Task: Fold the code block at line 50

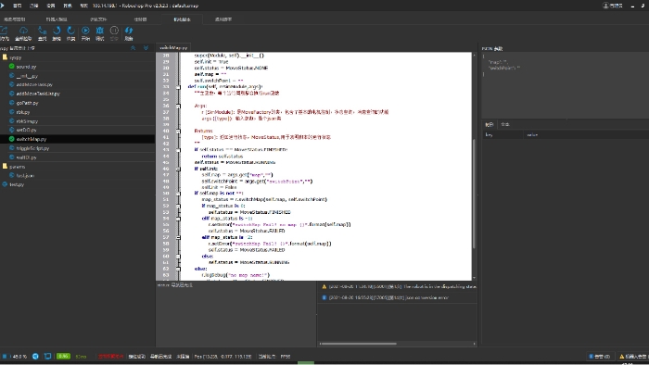Action: [x=178, y=193]
